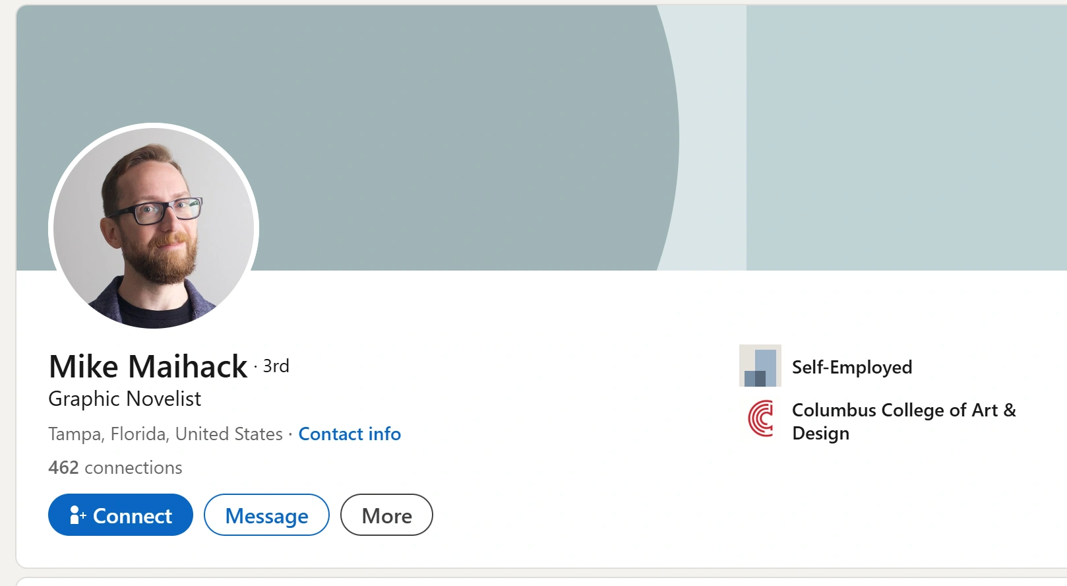The width and height of the screenshot is (1067, 586).
Task: Click the Mike Maihack name heading
Action: point(148,366)
